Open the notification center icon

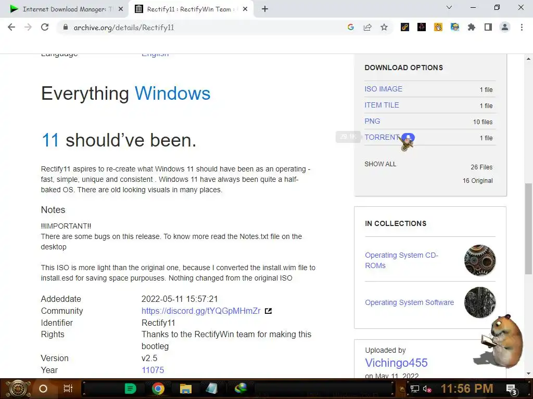[x=511, y=389]
